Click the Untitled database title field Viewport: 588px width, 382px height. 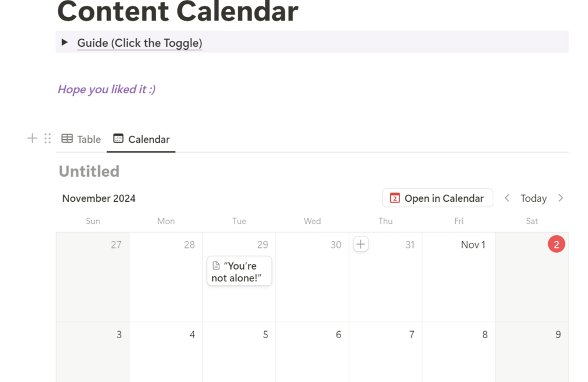pyautogui.click(x=90, y=171)
